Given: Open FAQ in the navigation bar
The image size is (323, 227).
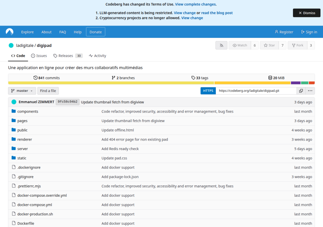Looking at the screenshot, I should pos(63,32).
